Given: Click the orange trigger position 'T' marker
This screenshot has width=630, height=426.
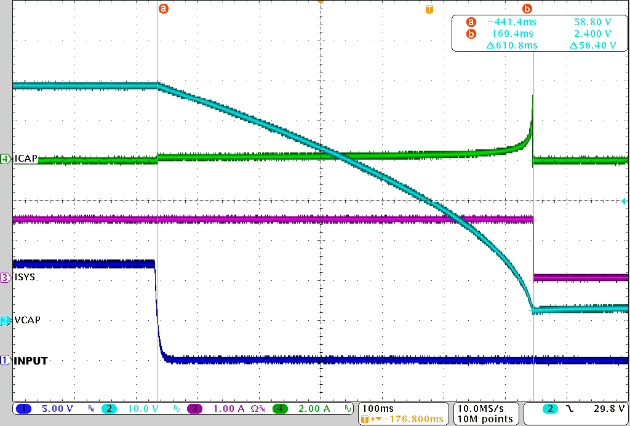Looking at the screenshot, I should [429, 9].
